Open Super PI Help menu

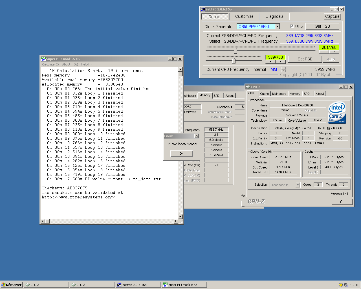click(86, 64)
